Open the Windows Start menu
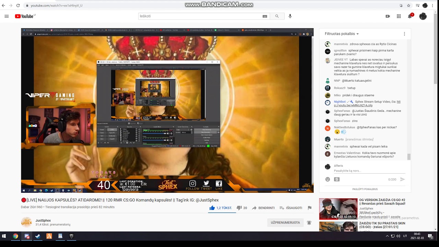This screenshot has width=439, height=247. pos(4,236)
